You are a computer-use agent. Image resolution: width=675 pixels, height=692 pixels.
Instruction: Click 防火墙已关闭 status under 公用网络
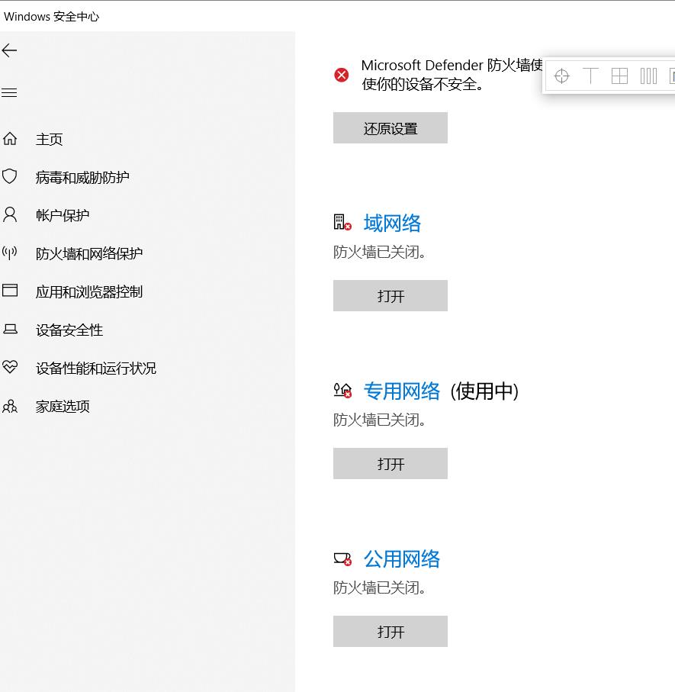[379, 587]
